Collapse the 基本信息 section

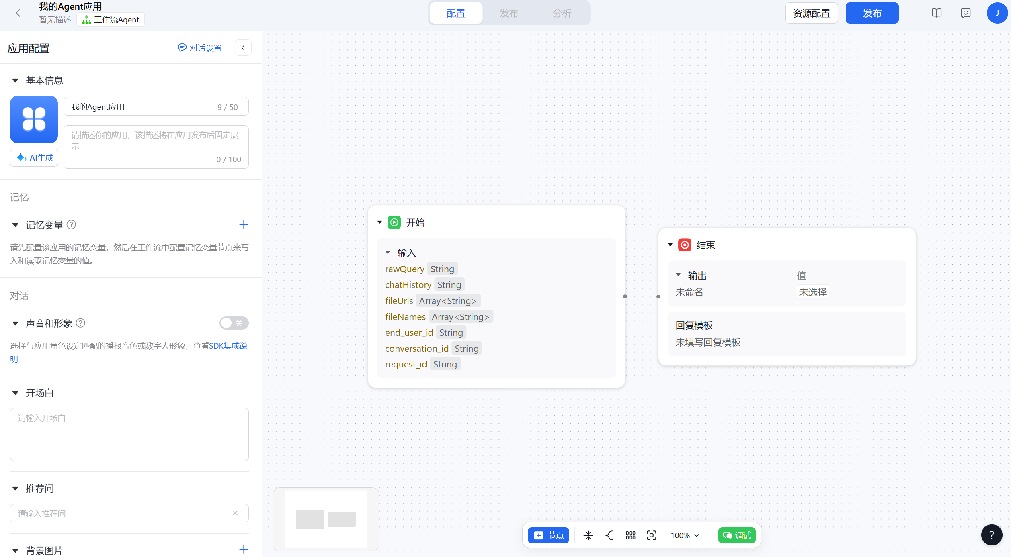click(15, 81)
